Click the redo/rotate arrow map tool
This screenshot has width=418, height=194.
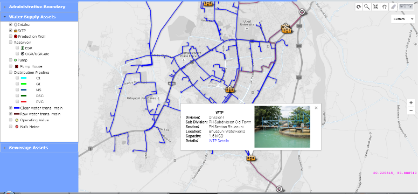click(x=359, y=7)
